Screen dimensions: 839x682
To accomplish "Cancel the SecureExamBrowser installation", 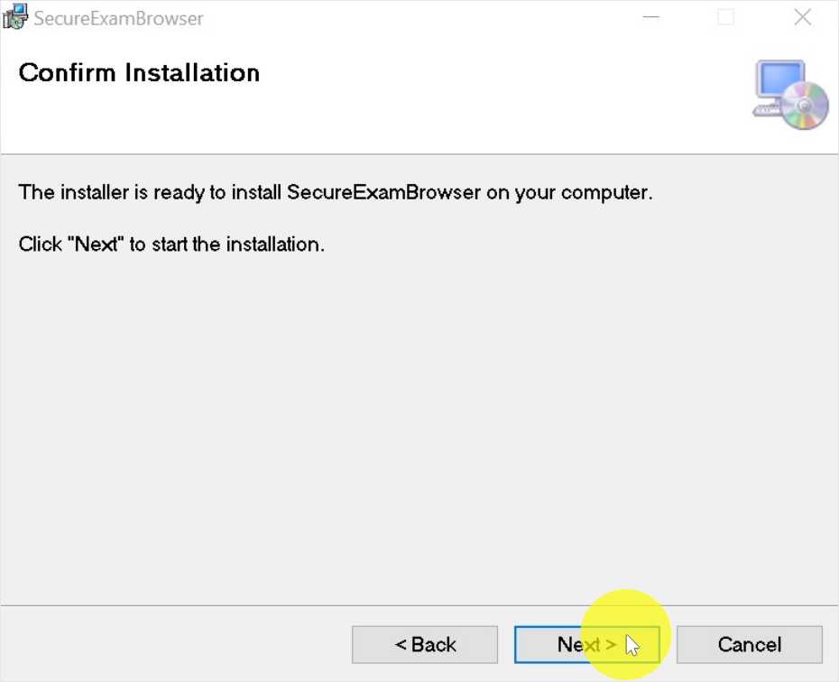I will pyautogui.click(x=749, y=644).
